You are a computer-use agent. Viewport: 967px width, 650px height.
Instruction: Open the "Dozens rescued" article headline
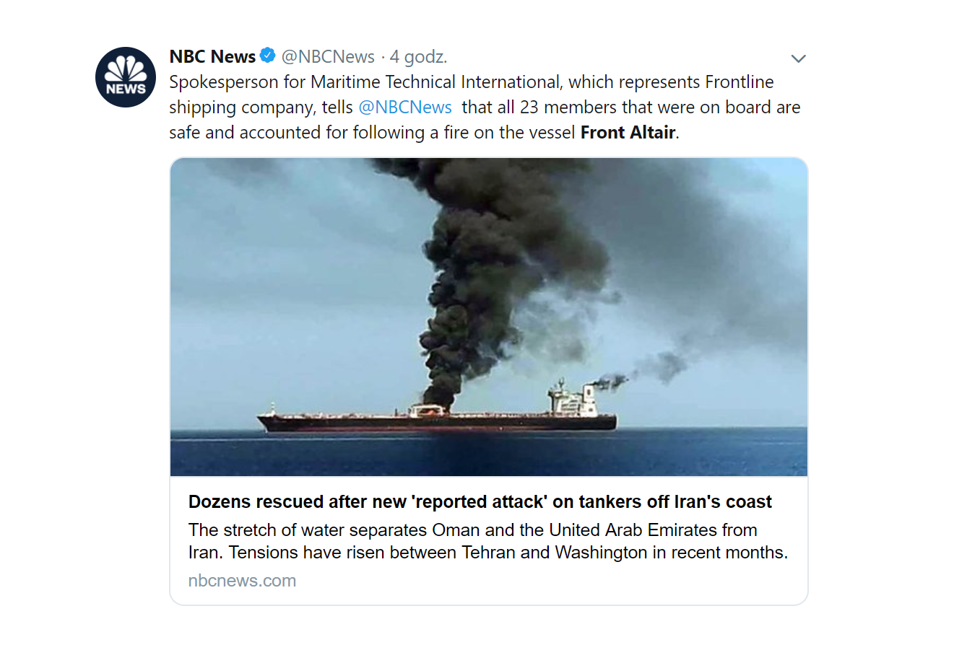point(480,502)
